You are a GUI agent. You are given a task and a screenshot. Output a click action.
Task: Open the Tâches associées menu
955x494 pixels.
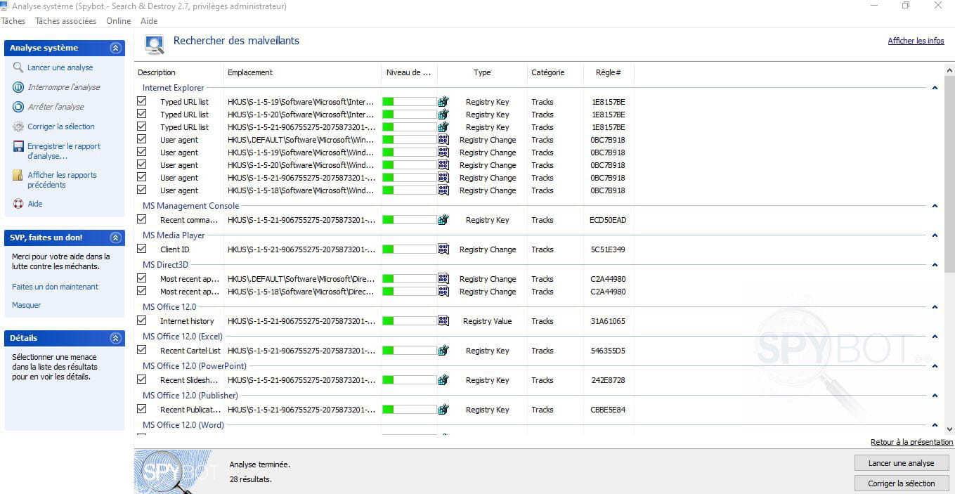tap(65, 21)
